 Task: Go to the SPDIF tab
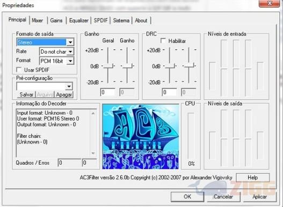[101, 20]
